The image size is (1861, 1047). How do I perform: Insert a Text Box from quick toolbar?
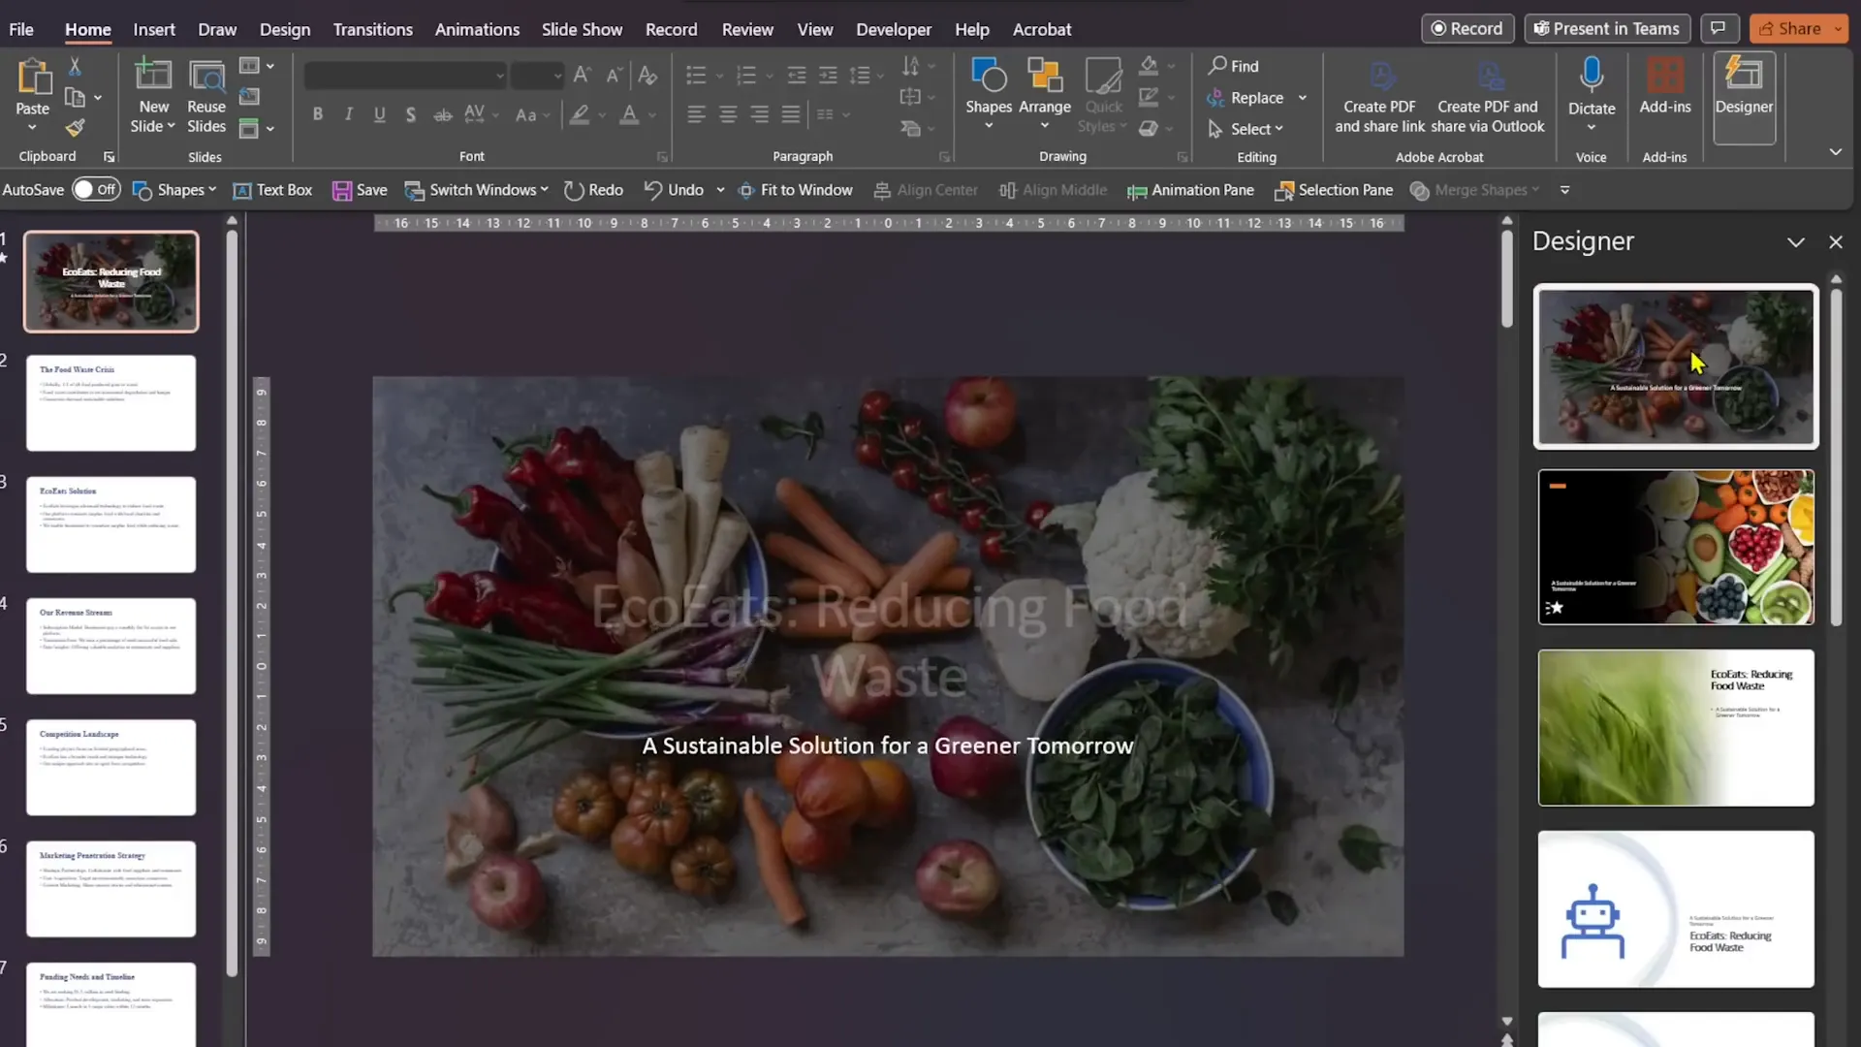(x=272, y=190)
